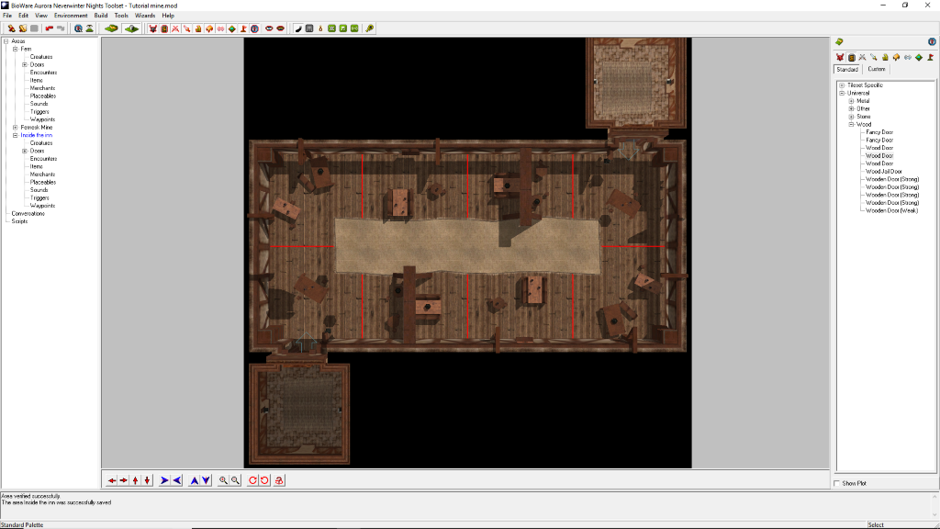The image size is (940, 529).
Task: Open the Wizards menu
Action: point(144,16)
